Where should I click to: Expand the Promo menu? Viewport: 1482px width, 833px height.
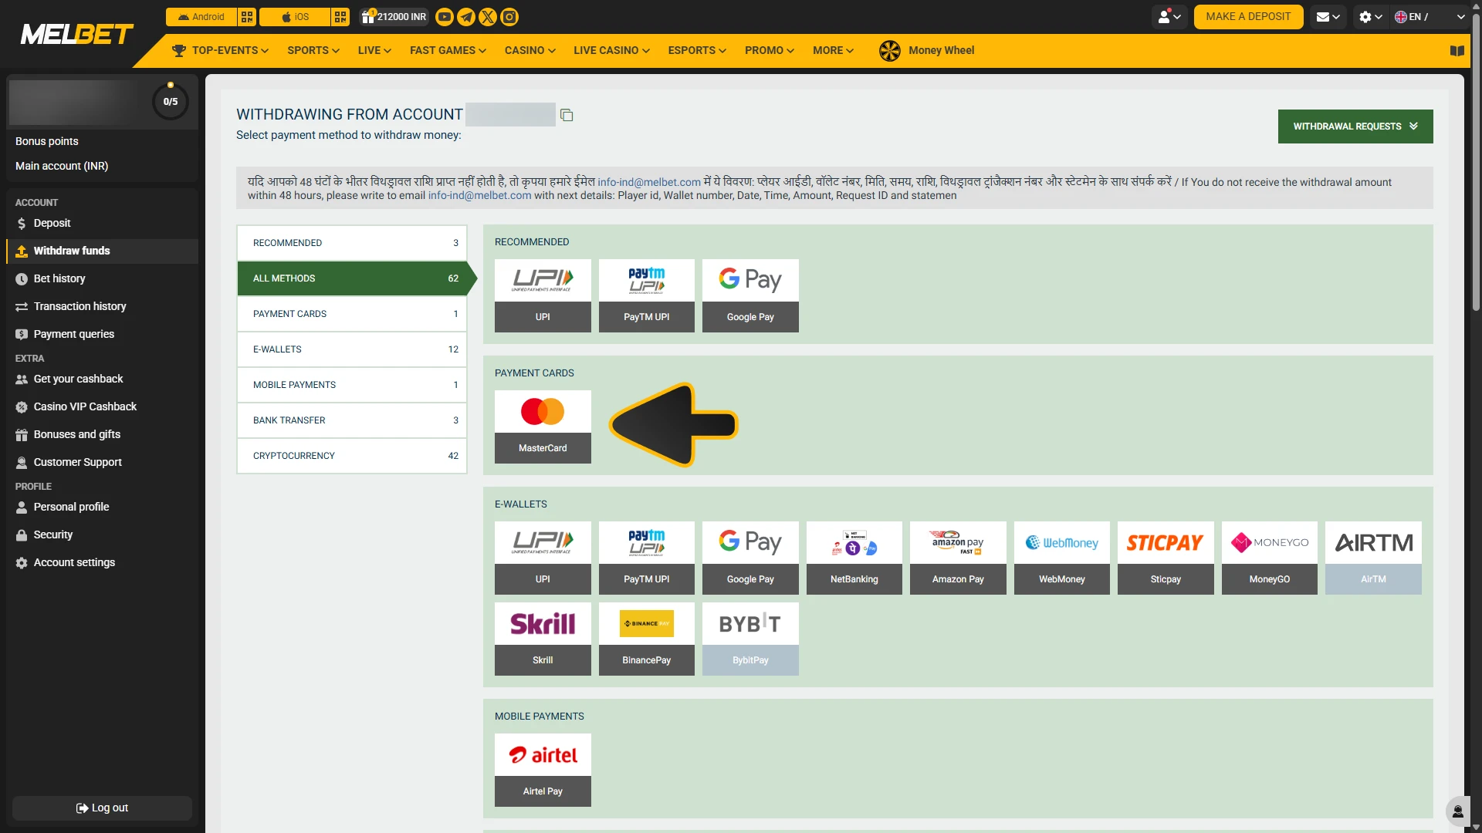pos(769,51)
